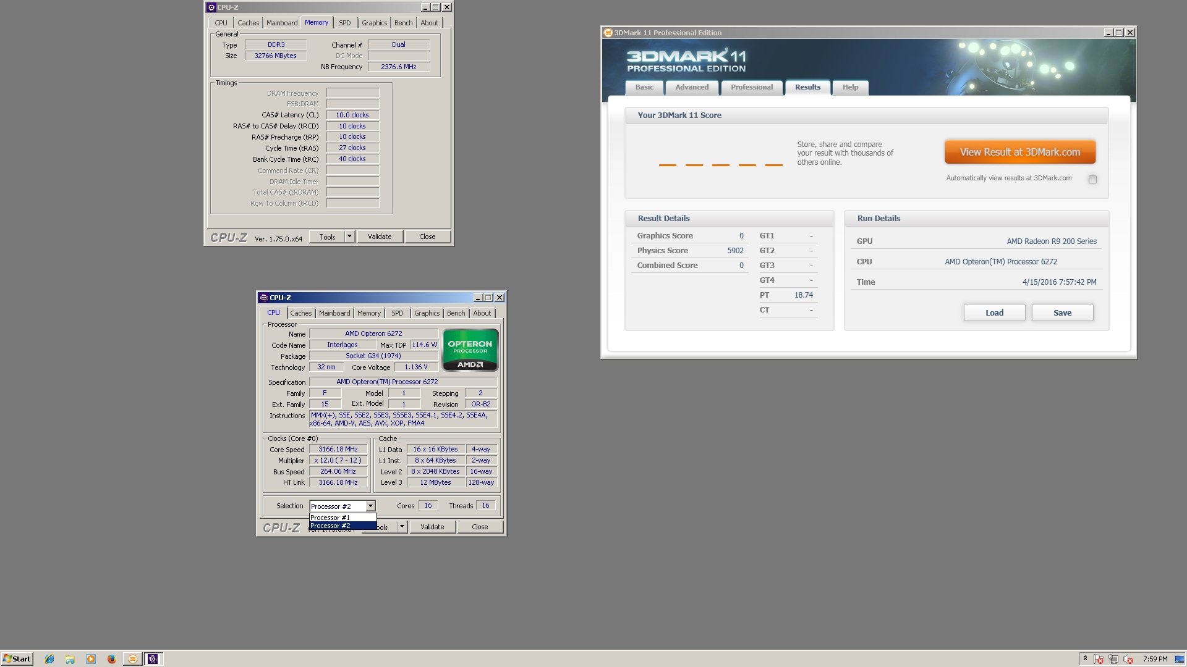Click Max TDP value 114.6 W
This screenshot has height=667, width=1187.
[x=425, y=345]
